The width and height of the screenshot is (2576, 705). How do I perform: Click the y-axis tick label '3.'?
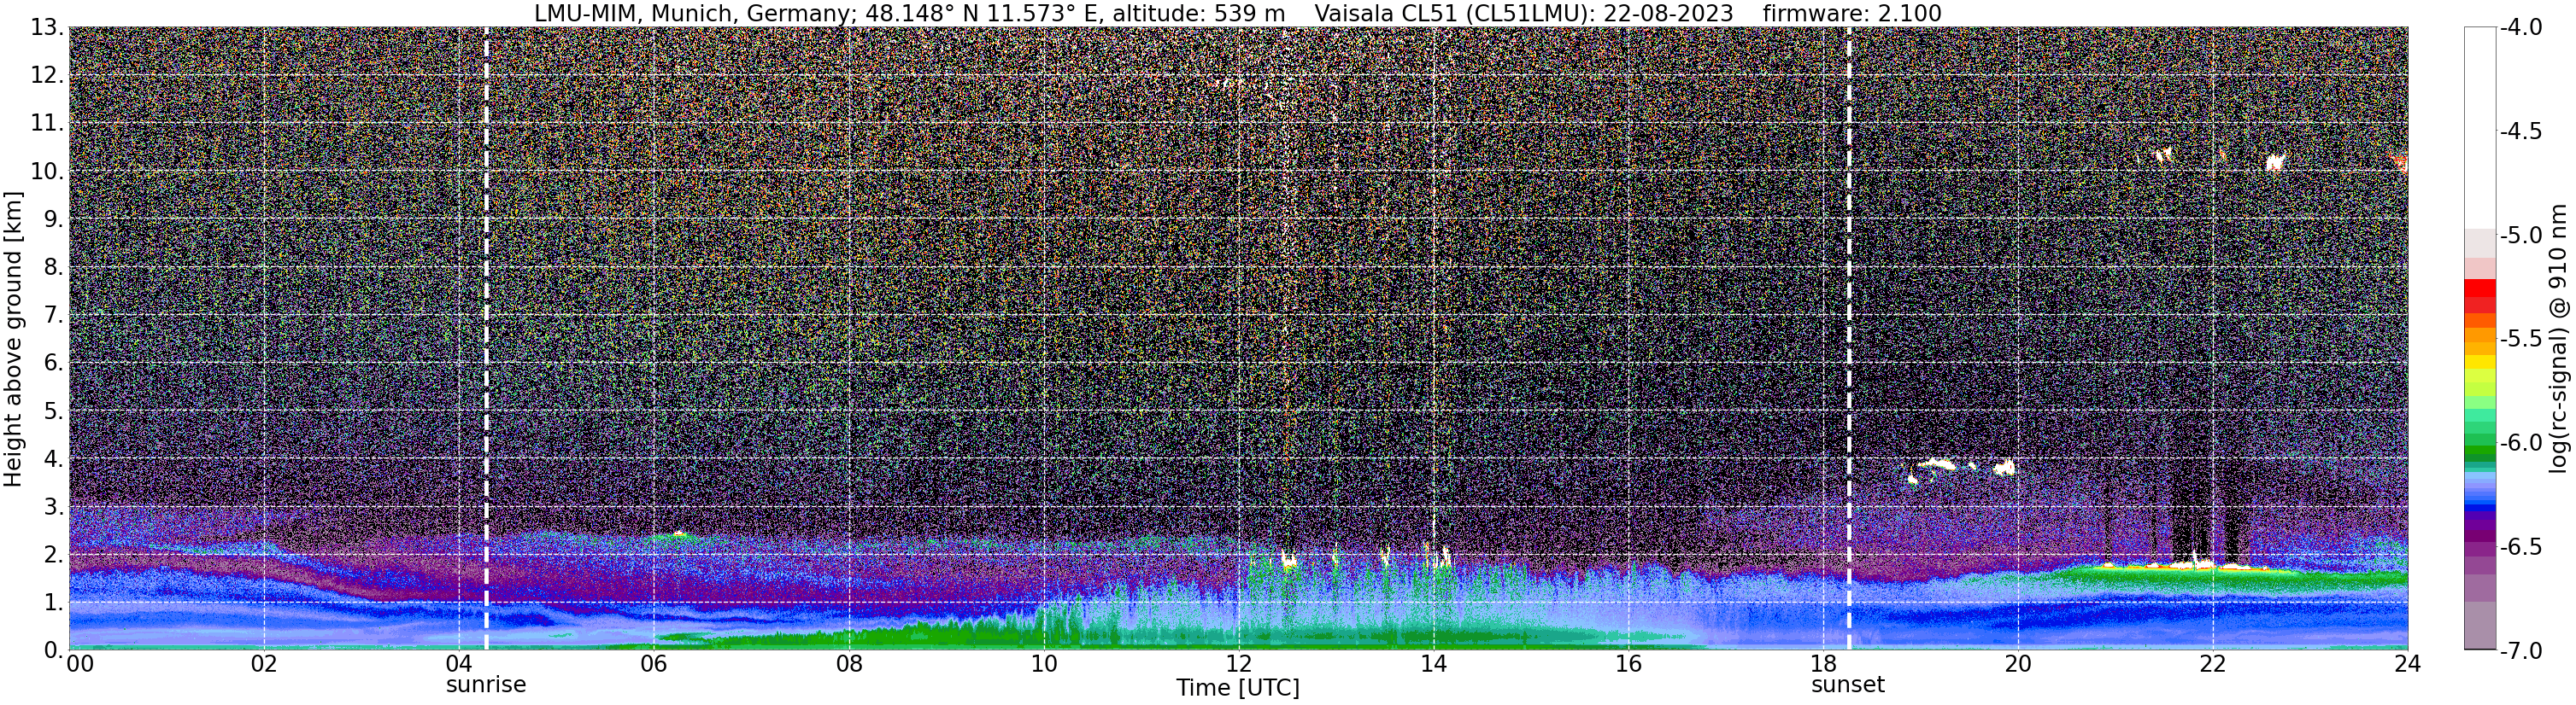click(54, 506)
